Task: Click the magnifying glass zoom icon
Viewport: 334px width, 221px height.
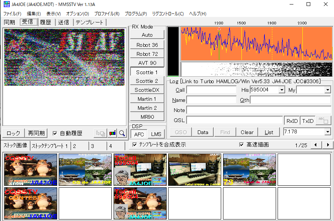Action: (x=122, y=133)
